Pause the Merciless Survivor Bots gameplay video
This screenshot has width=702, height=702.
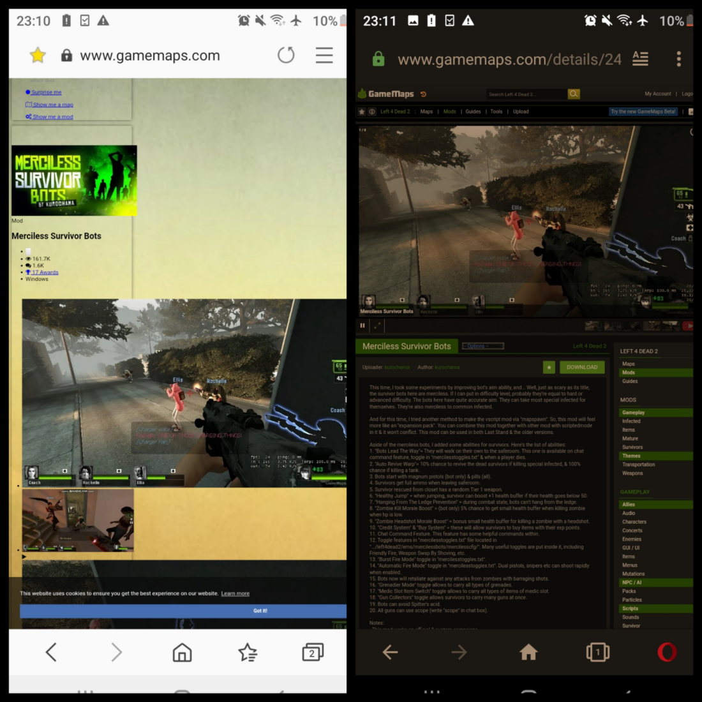pyautogui.click(x=362, y=325)
